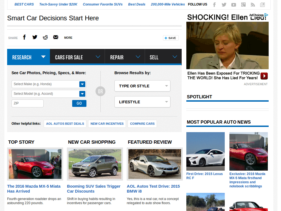Image resolution: width=281 pixels, height=211 pixels.
Task: Open the Select Make dropdown
Action: point(49,84)
